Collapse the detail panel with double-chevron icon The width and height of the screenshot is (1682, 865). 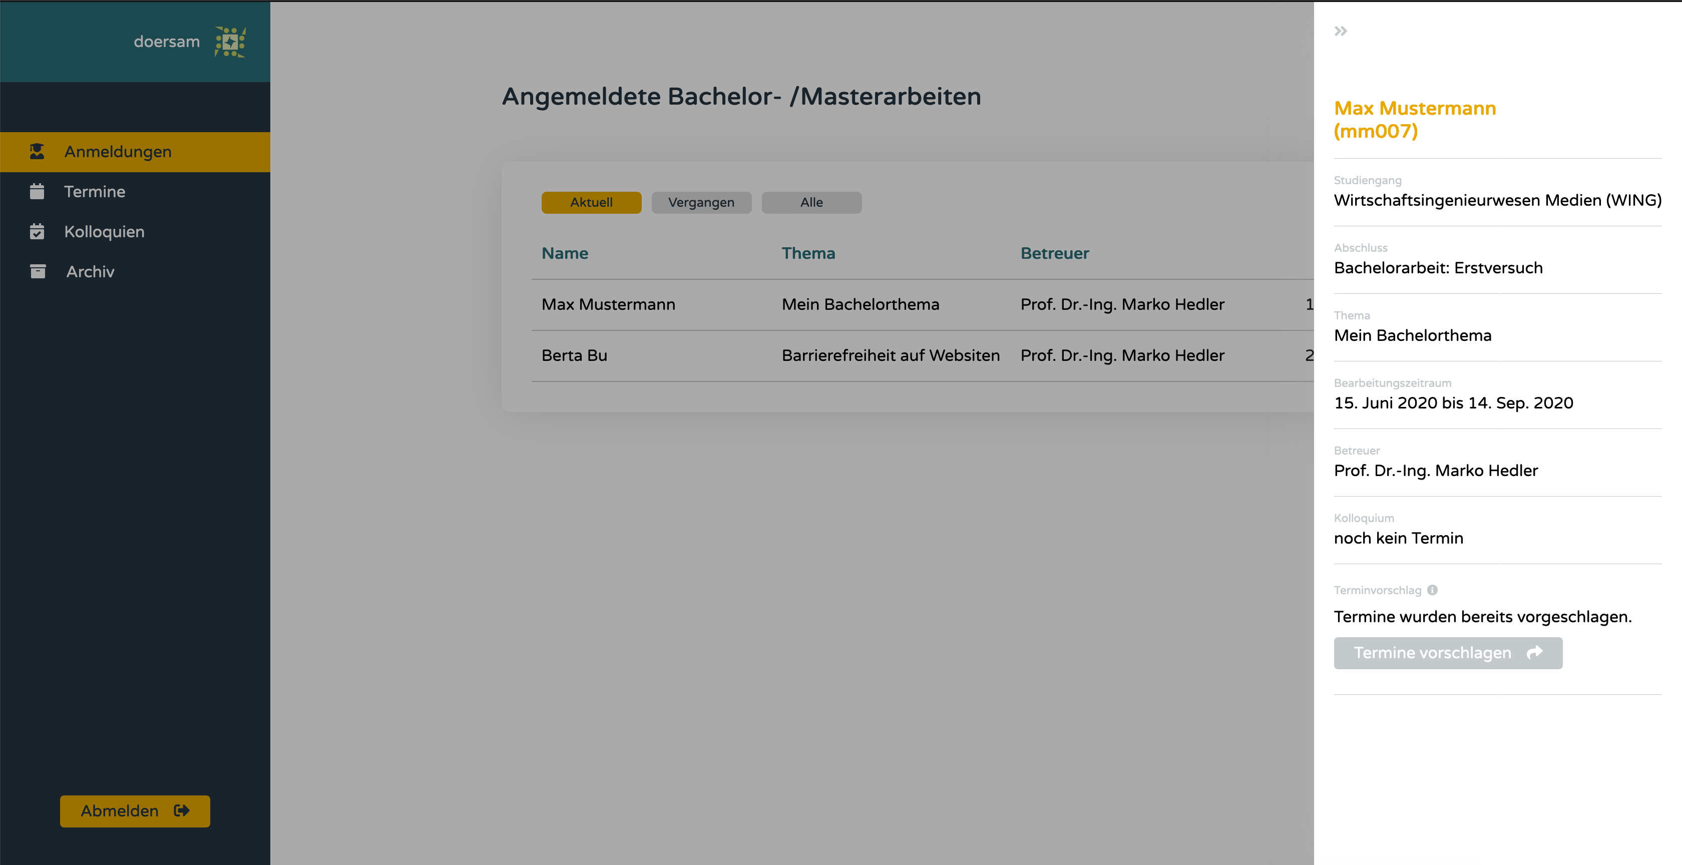(x=1341, y=32)
